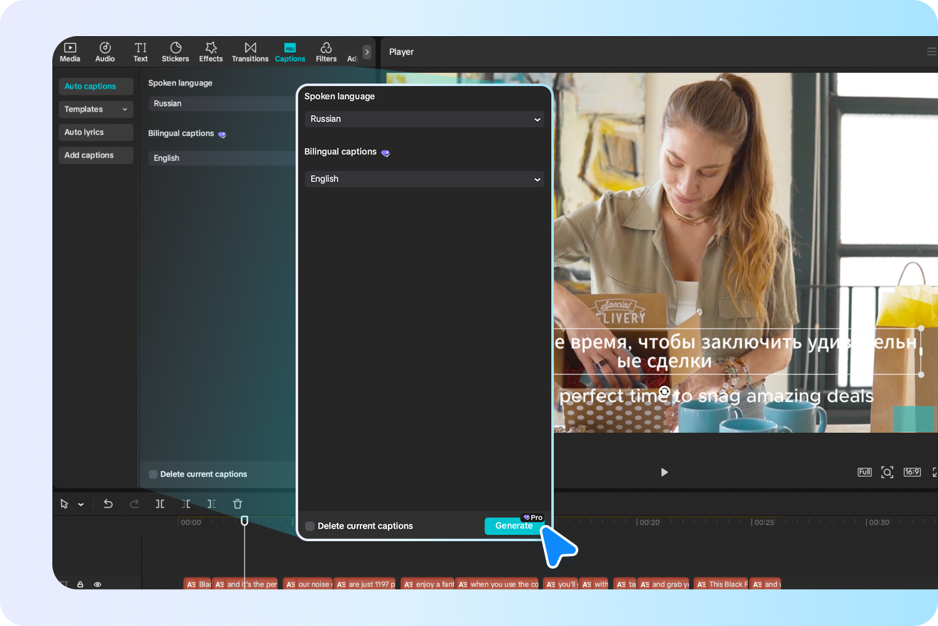Screen dimensions: 938x626
Task: Delete the selected clip with the trash icon
Action: [x=238, y=504]
